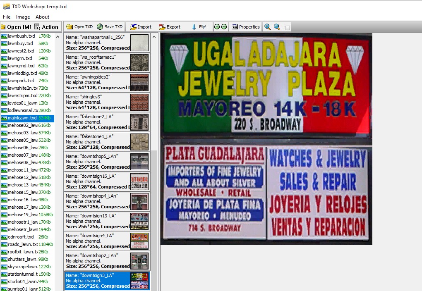The width and height of the screenshot is (422, 291).
Task: Click the Guadalajara Jewelry Plaza preview image
Action: [266, 139]
